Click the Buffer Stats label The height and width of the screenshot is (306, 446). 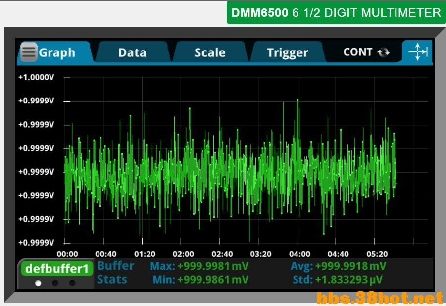coord(115,273)
